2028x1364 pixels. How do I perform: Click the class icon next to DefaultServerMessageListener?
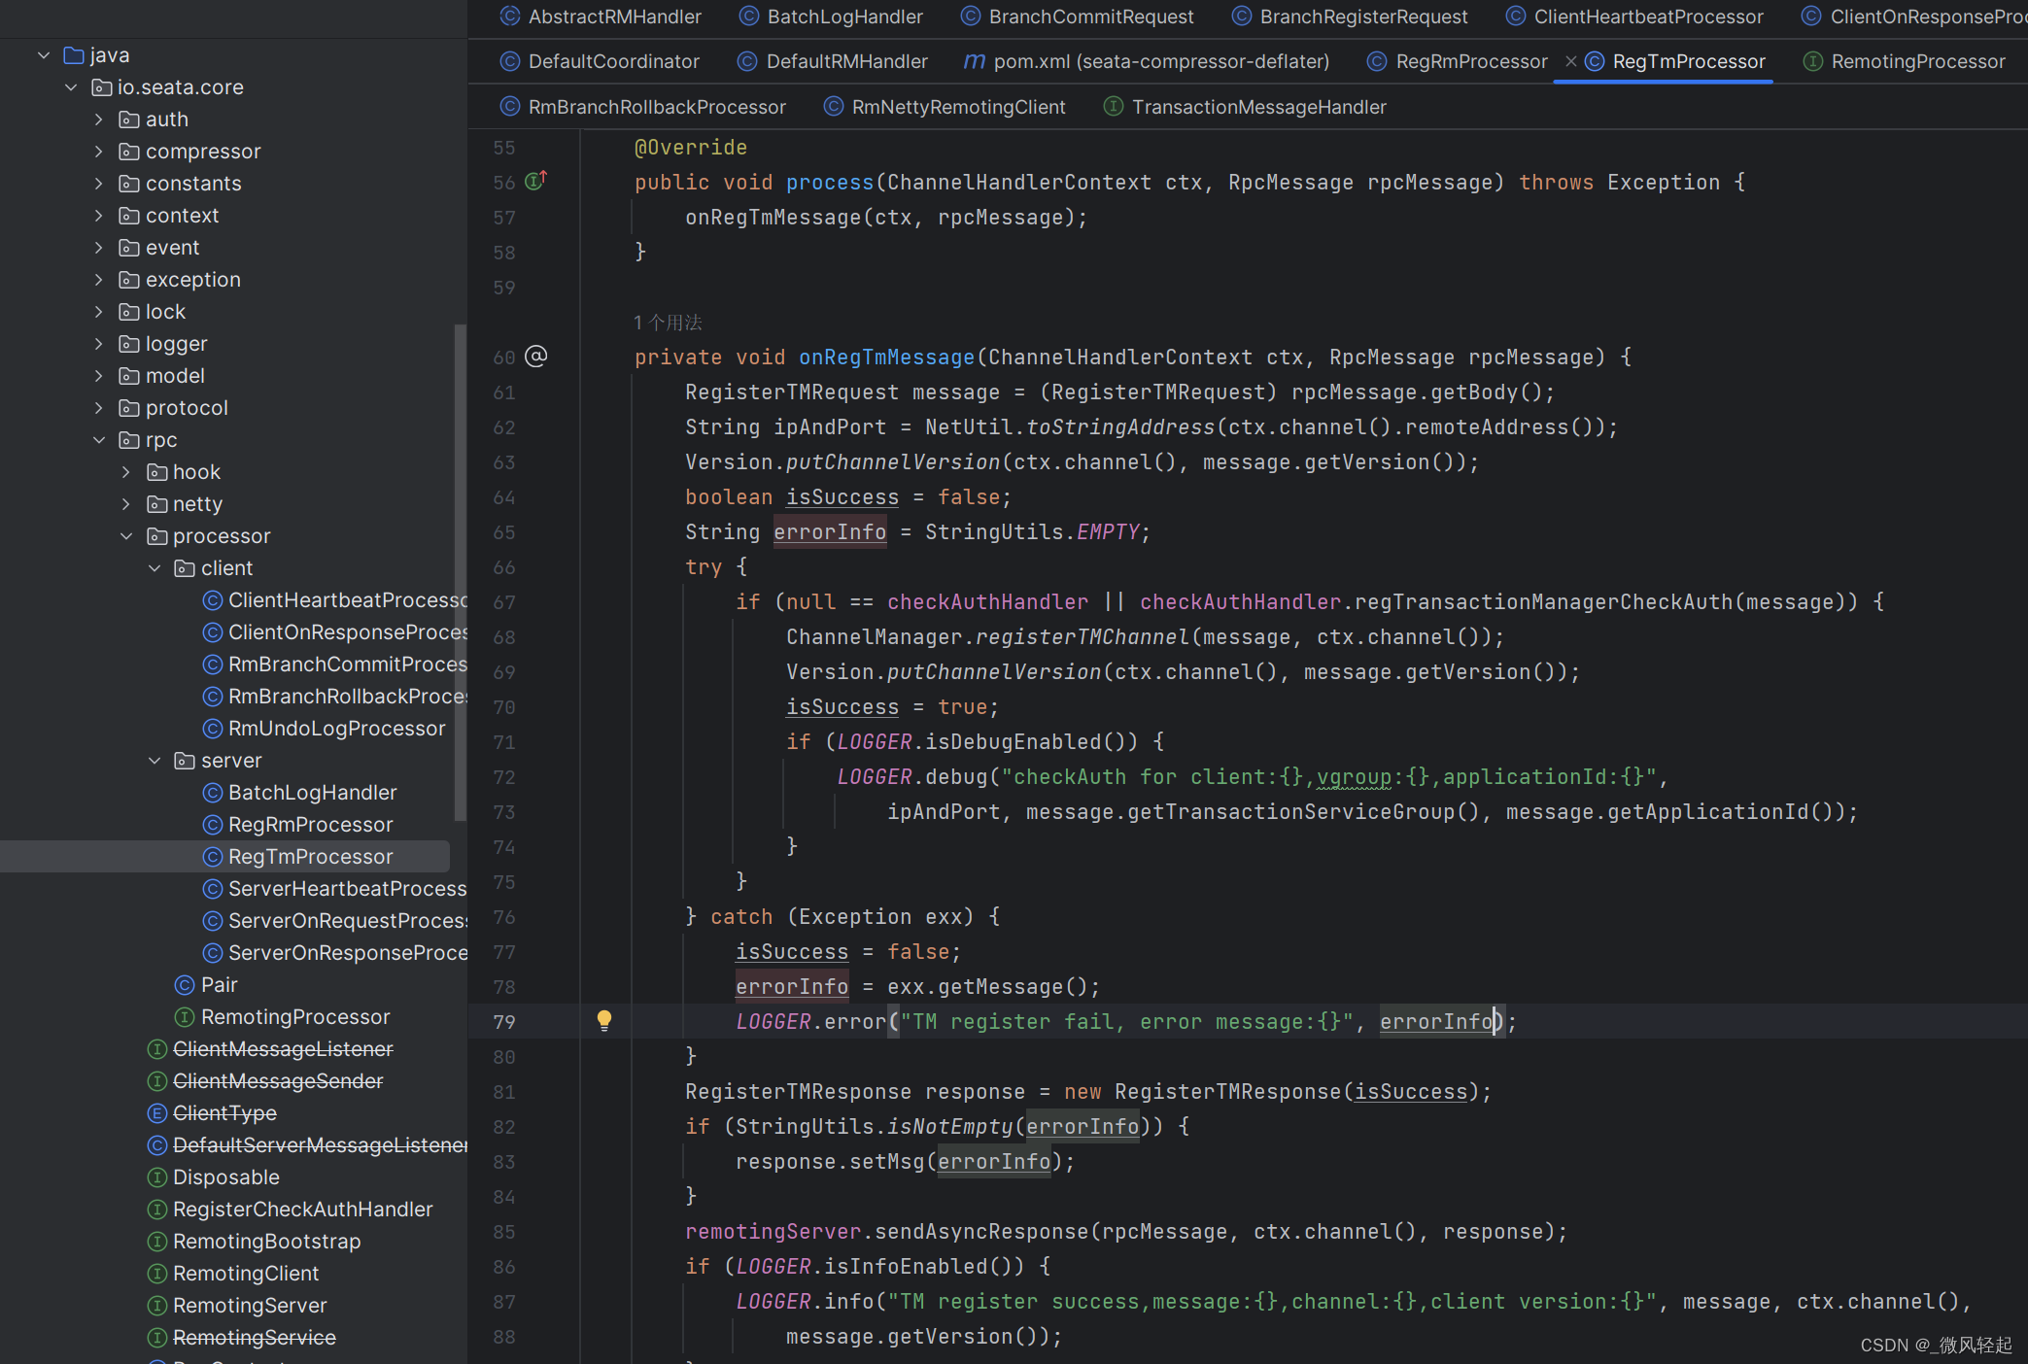(x=157, y=1145)
